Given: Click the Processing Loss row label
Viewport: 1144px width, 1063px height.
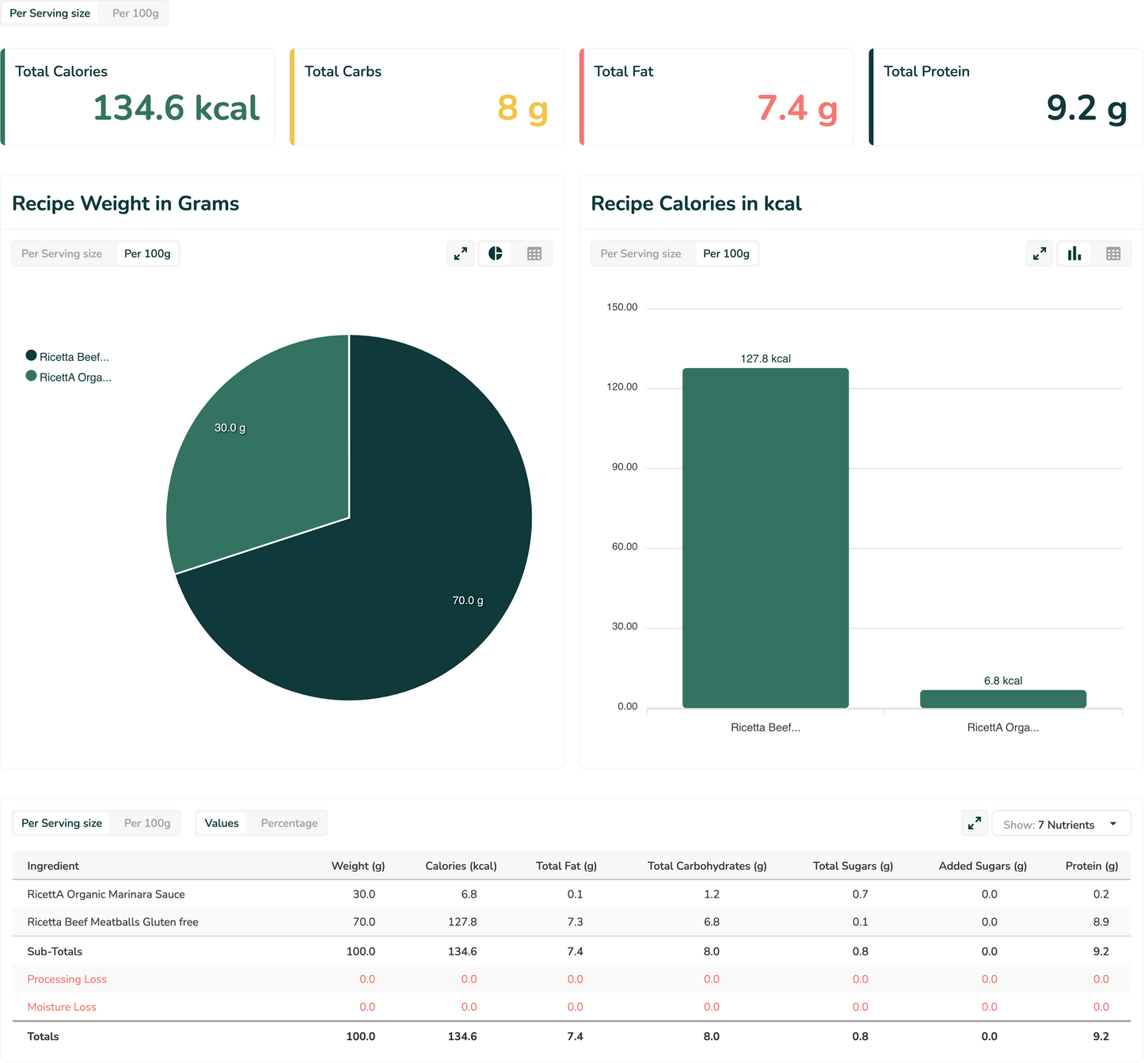Looking at the screenshot, I should click(x=67, y=979).
